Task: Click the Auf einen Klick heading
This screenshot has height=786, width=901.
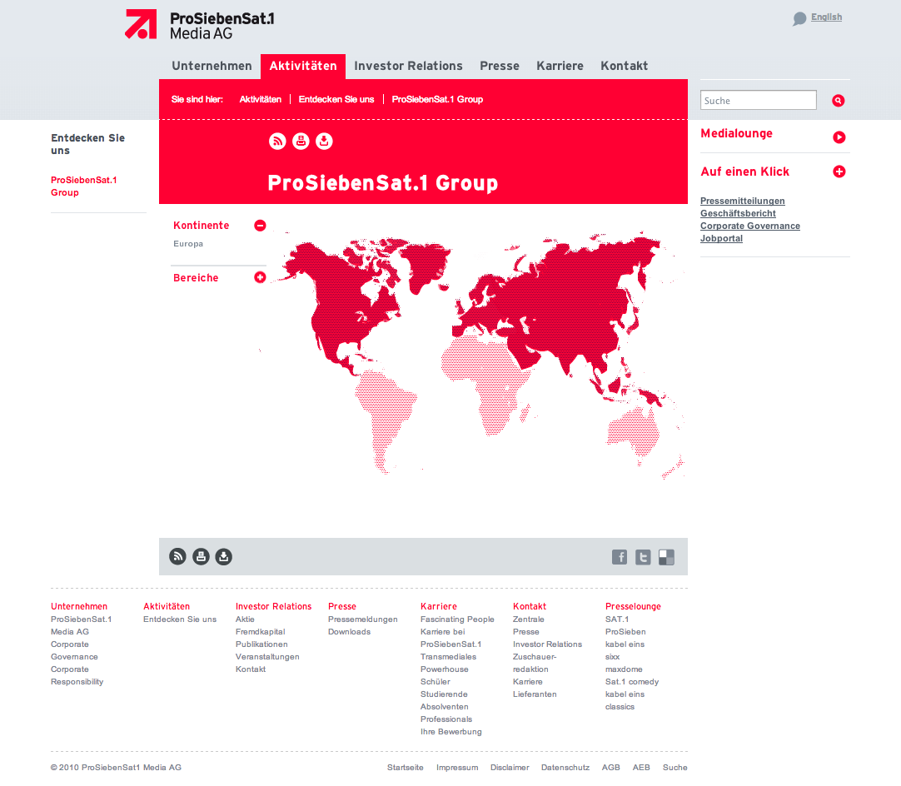Action: tap(744, 172)
